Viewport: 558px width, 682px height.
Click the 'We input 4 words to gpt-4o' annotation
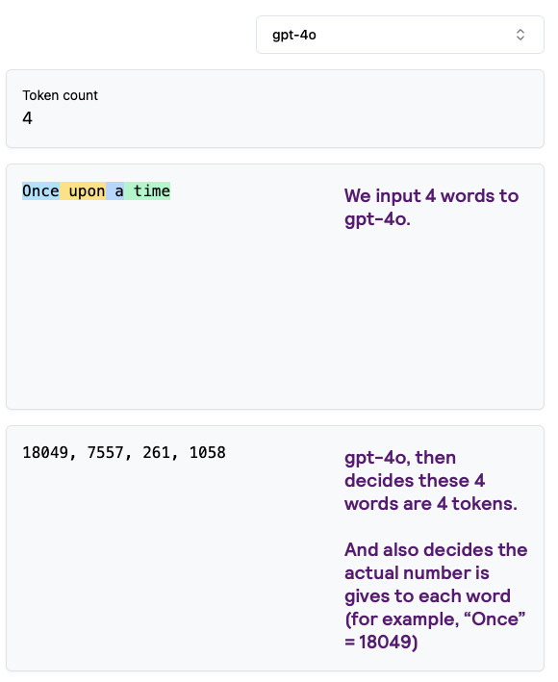pos(431,208)
